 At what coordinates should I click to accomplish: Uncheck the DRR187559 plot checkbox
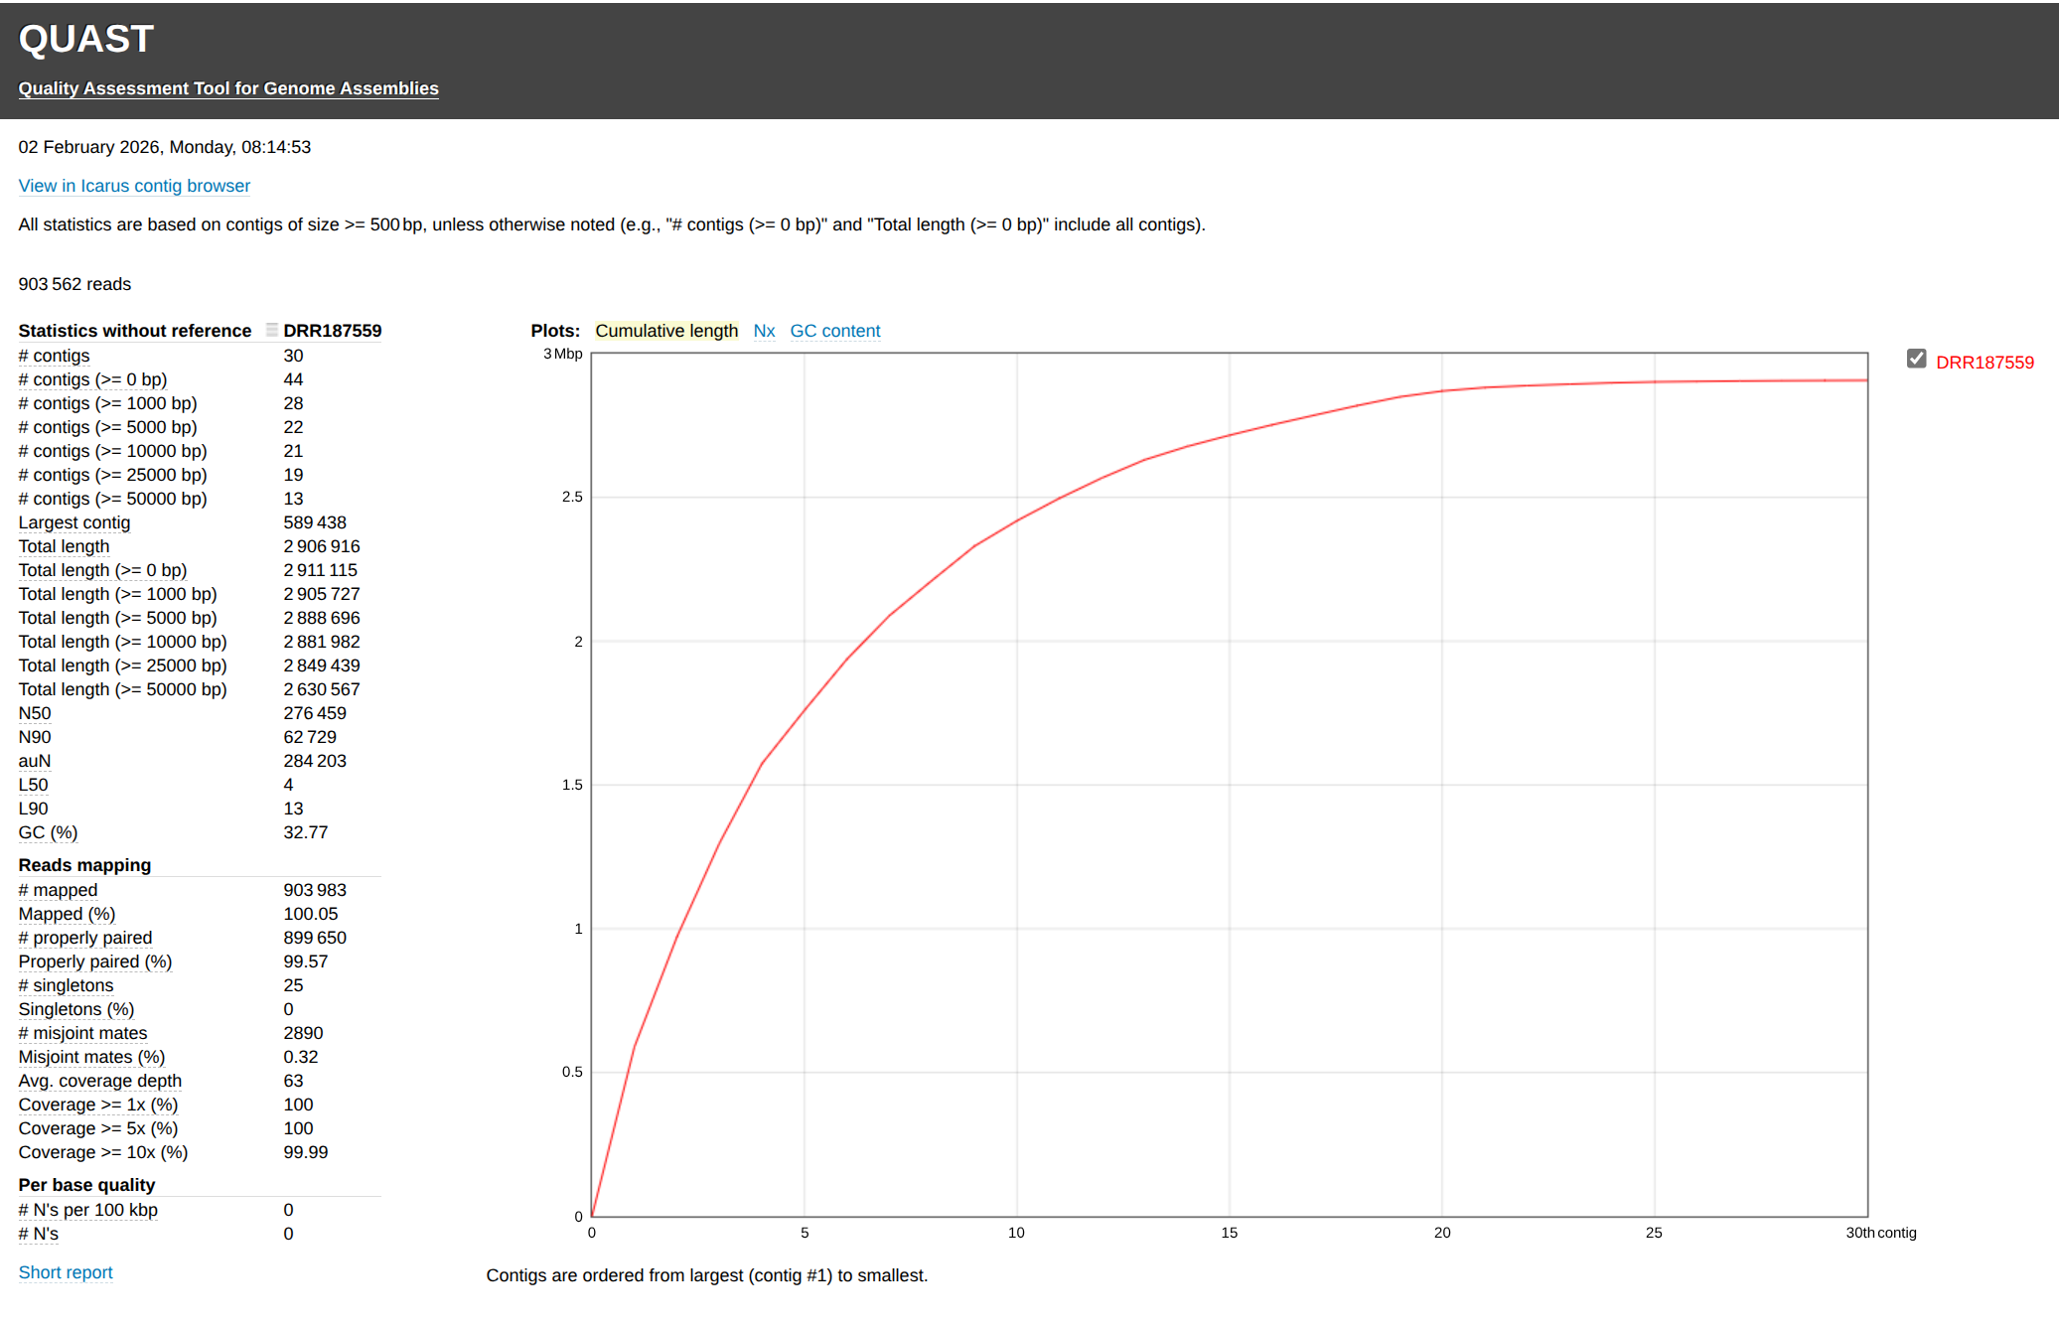[x=1916, y=360]
